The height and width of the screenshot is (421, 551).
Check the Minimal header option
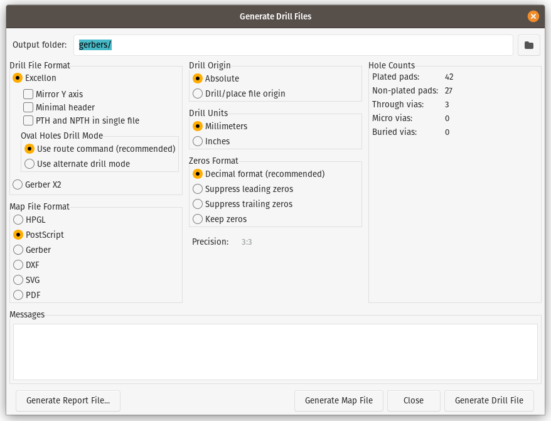pyautogui.click(x=28, y=107)
